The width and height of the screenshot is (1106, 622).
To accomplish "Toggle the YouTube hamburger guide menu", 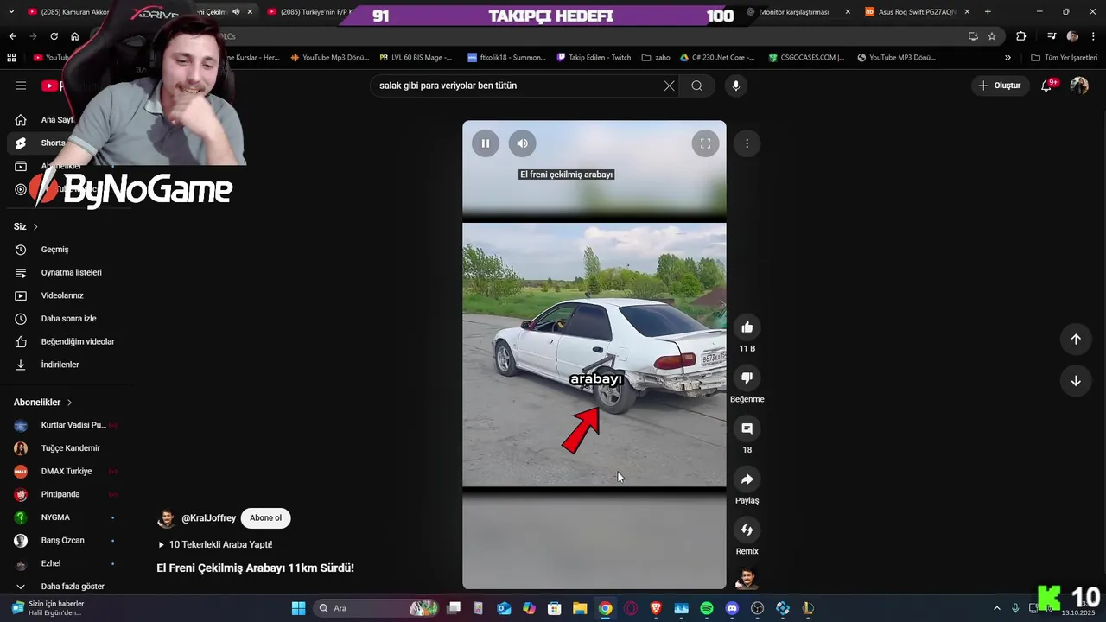I will (21, 86).
